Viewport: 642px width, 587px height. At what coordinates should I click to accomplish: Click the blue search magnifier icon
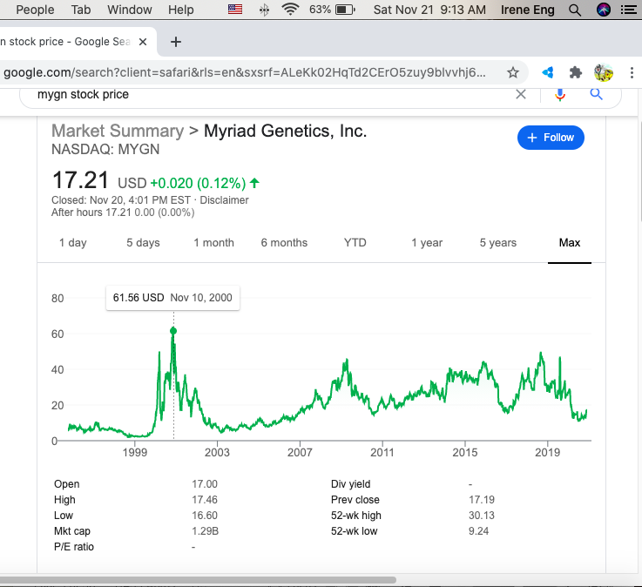click(x=597, y=94)
